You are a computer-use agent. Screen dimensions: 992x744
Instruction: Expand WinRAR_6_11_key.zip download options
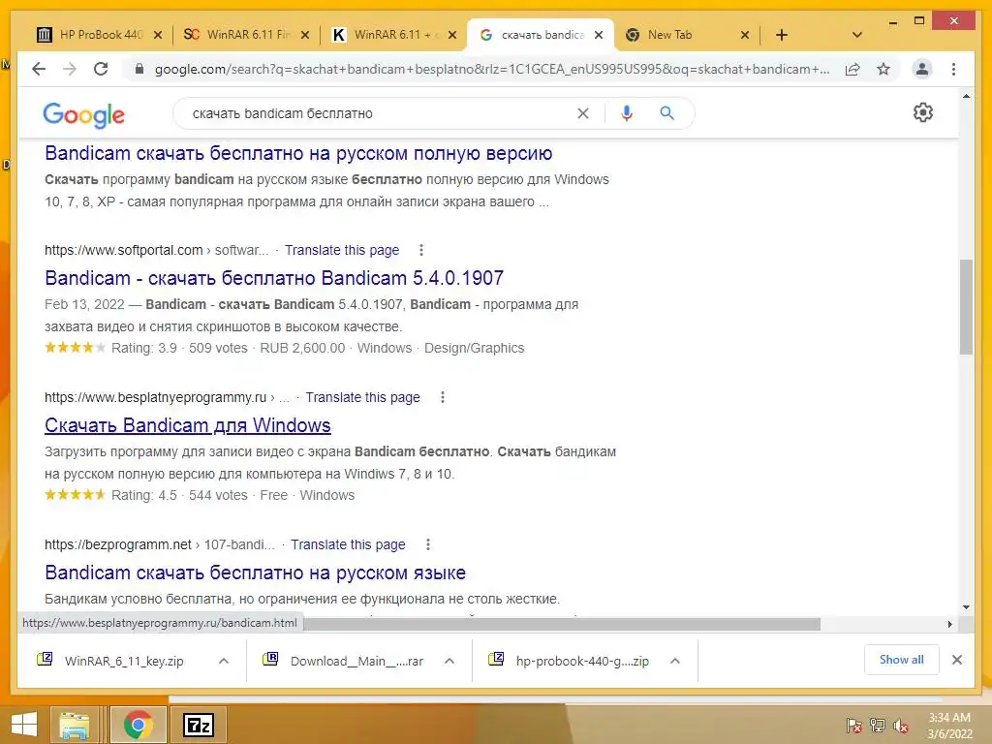[x=224, y=661]
